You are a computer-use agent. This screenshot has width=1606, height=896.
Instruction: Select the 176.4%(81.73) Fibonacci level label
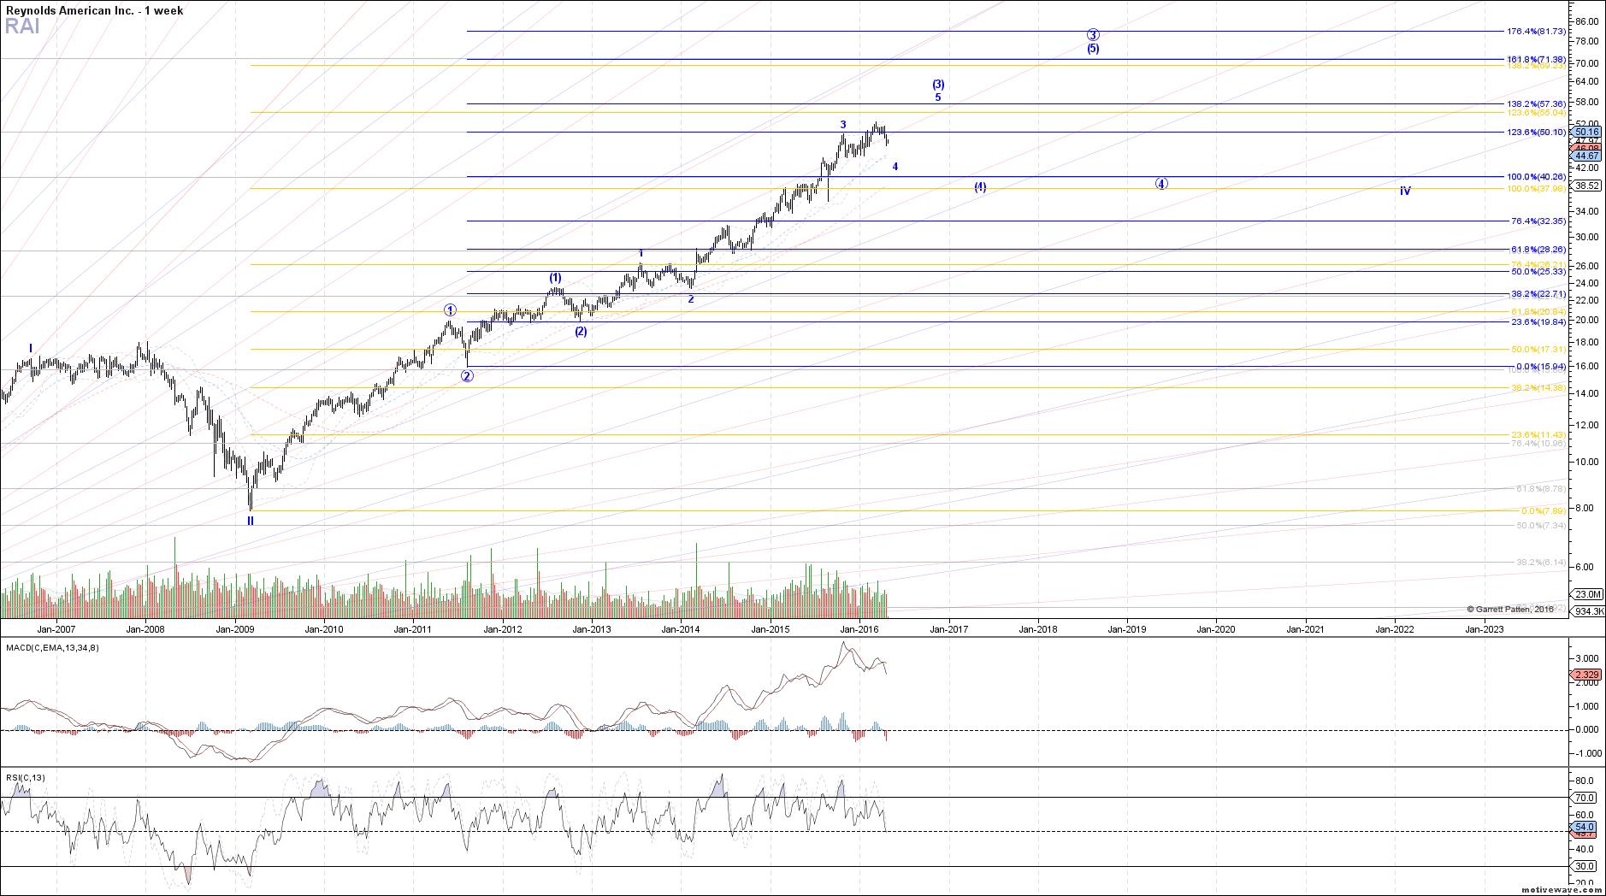tap(1537, 31)
